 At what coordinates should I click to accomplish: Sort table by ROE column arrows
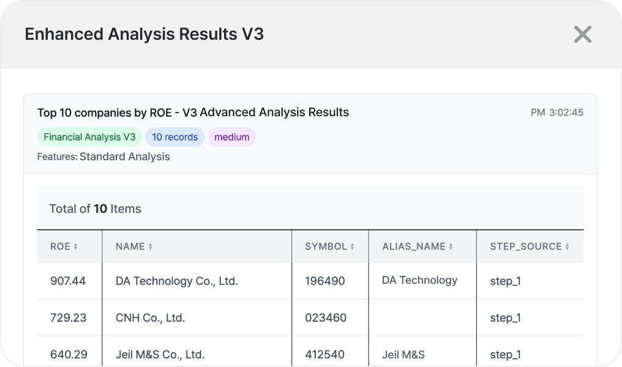tap(75, 247)
